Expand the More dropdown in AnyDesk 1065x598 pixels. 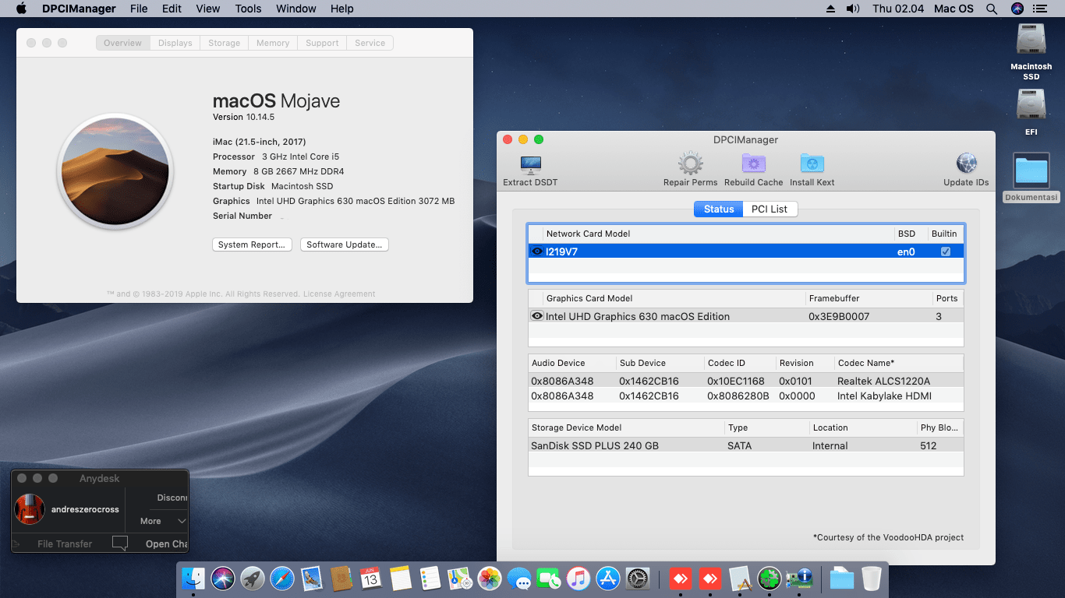(x=158, y=520)
